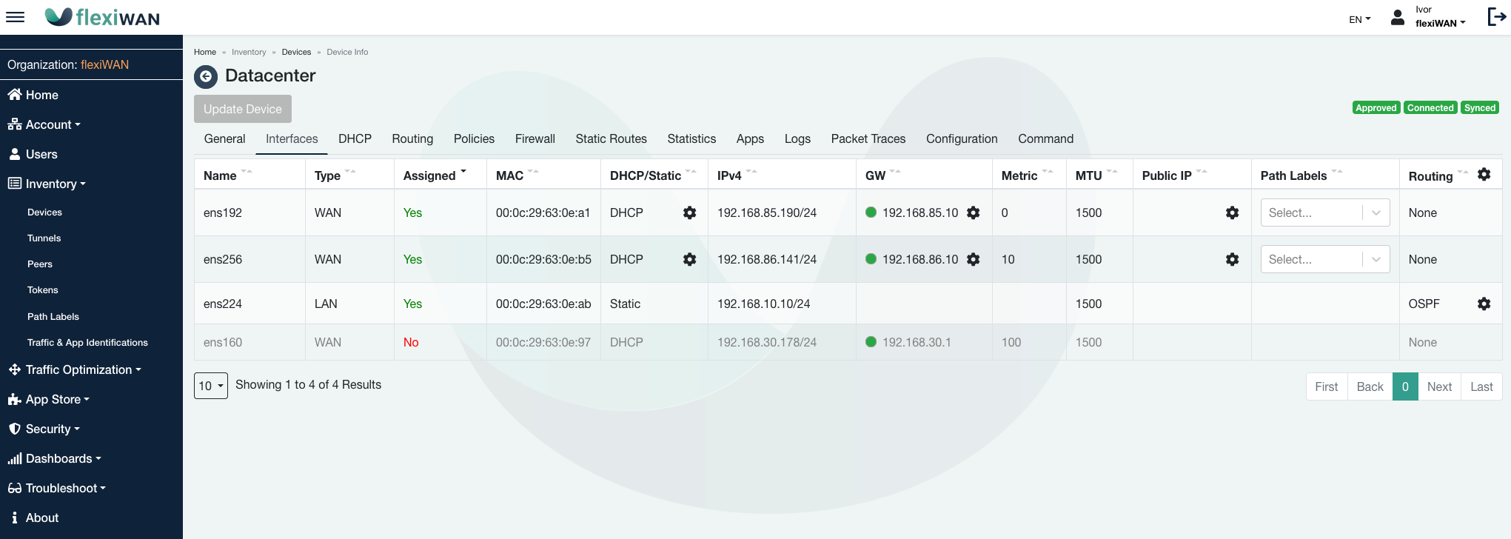The height and width of the screenshot is (539, 1511).
Task: Switch to the Packet Traces tab
Action: coord(868,138)
